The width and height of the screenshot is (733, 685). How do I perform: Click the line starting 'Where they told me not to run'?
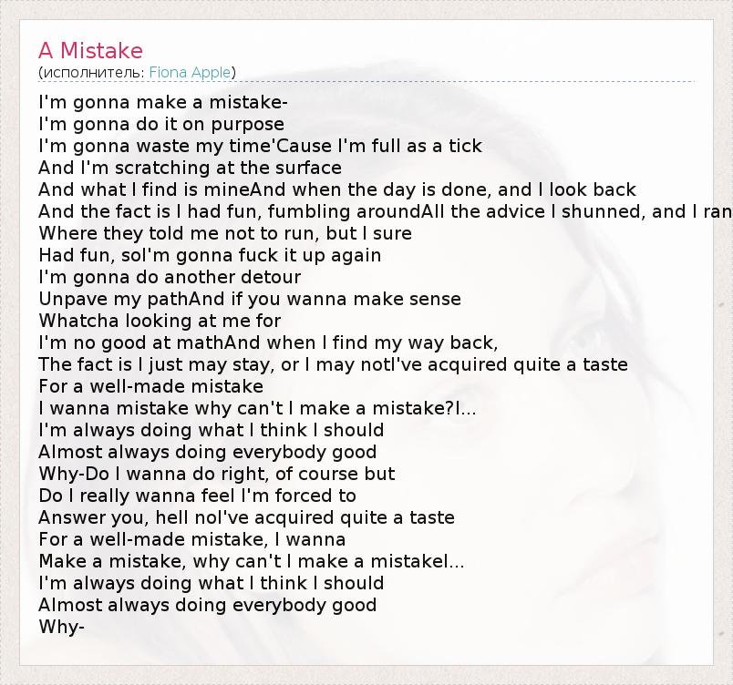(225, 233)
